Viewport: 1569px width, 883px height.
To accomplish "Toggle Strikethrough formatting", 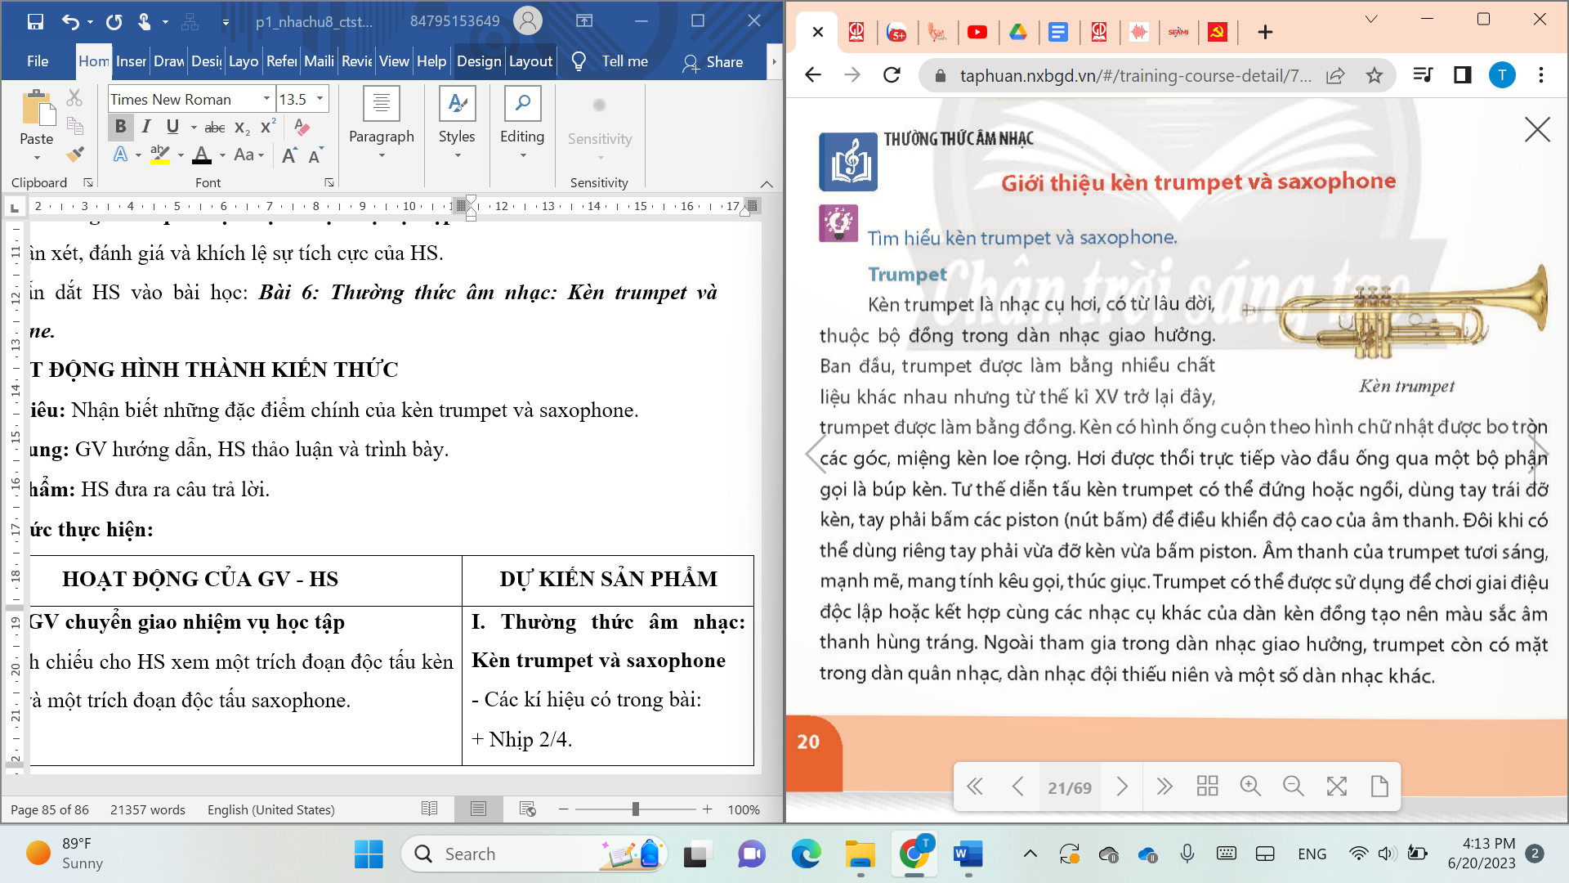I will click(x=215, y=127).
